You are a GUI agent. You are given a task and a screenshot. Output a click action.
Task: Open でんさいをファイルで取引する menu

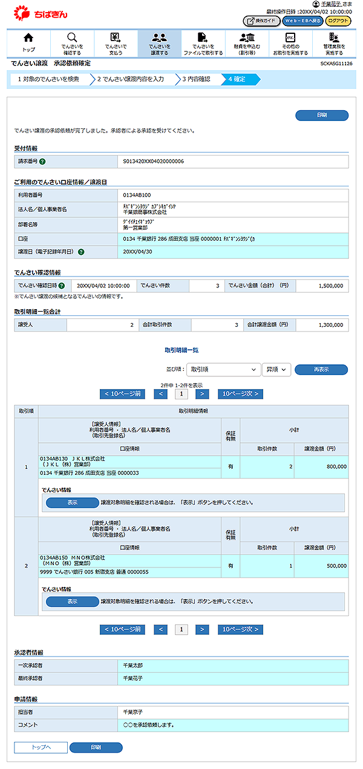(203, 43)
